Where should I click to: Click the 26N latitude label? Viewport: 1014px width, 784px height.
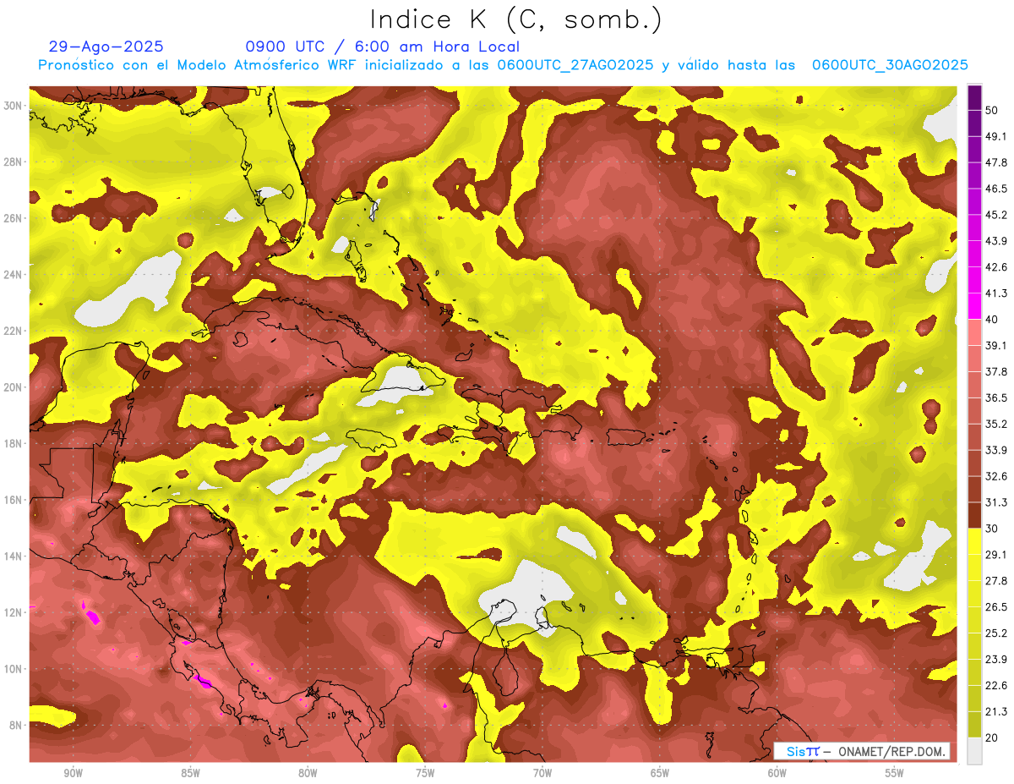(x=14, y=217)
